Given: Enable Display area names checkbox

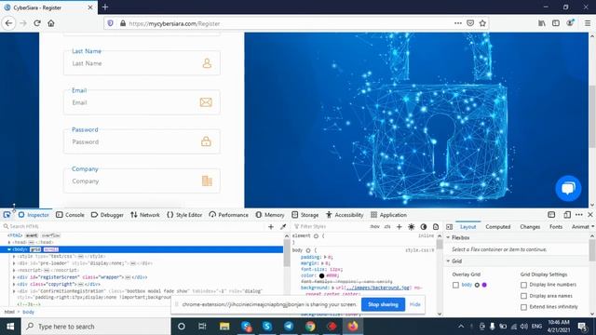Looking at the screenshot, I should (x=523, y=296).
